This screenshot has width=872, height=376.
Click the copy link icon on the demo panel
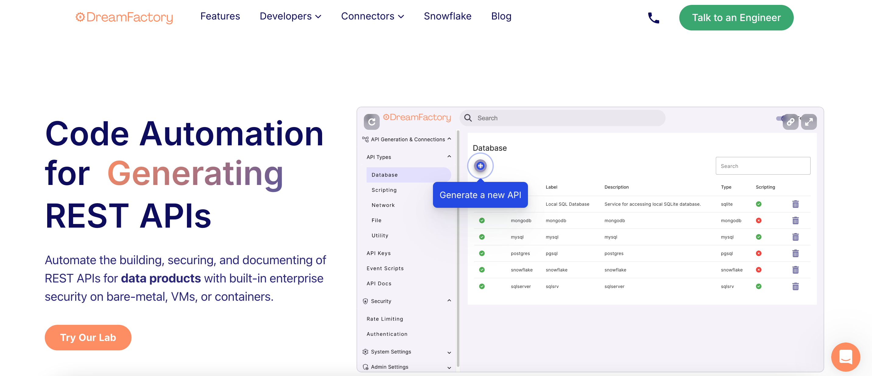pos(791,122)
